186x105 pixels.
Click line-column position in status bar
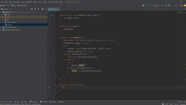coord(167,104)
